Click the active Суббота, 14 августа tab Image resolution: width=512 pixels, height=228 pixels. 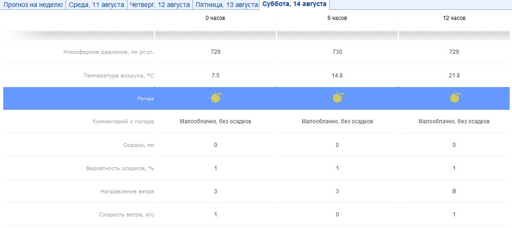click(294, 4)
